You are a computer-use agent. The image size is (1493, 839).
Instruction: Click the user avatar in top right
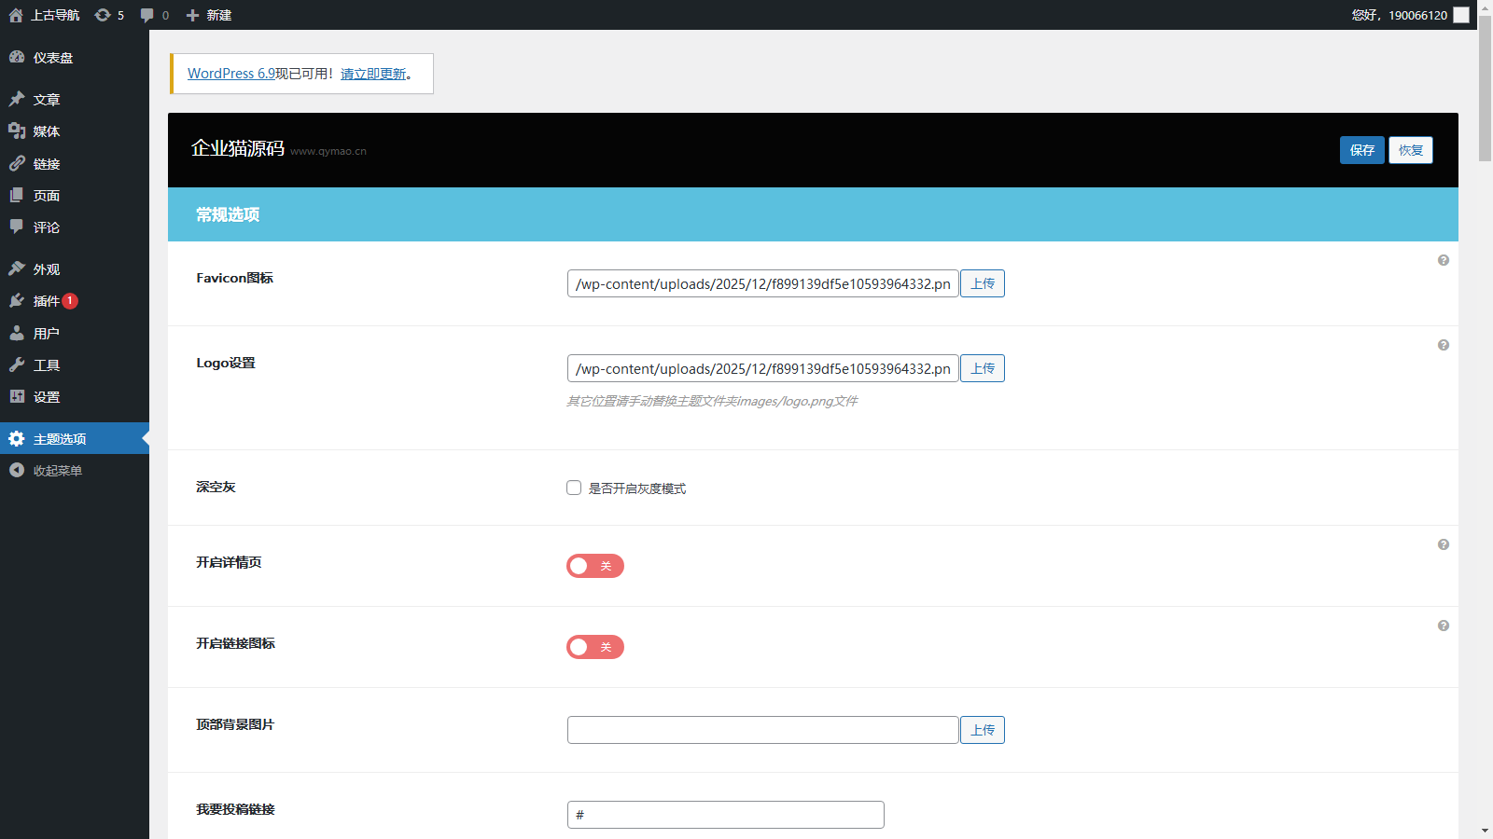1461,15
